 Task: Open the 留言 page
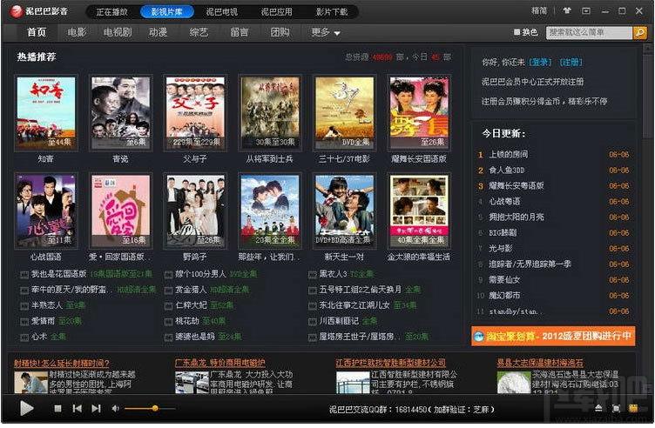(239, 32)
